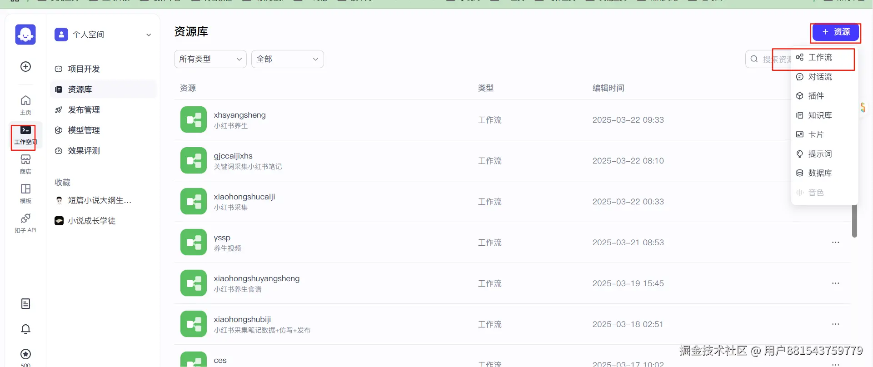This screenshot has width=873, height=367.
Task: Click 短篇小说大纲生 favorite avatar icon
Action: (x=59, y=200)
